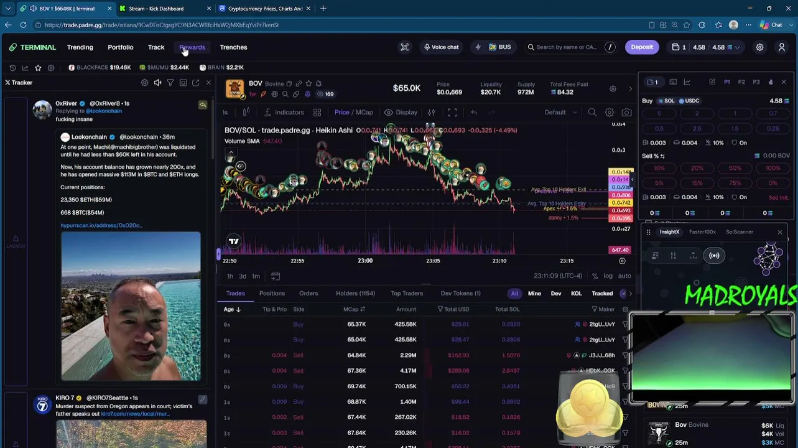Switch chart to Price view
The height and width of the screenshot is (448, 798).
341,113
